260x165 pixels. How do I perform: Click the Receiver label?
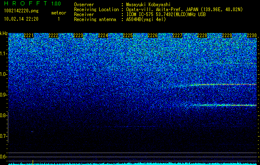pos(84,14)
